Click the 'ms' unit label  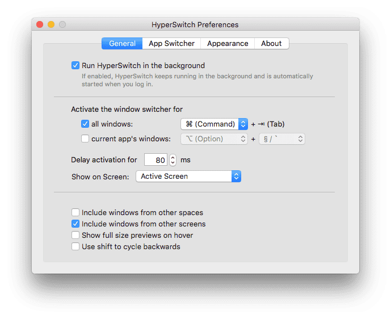point(185,160)
